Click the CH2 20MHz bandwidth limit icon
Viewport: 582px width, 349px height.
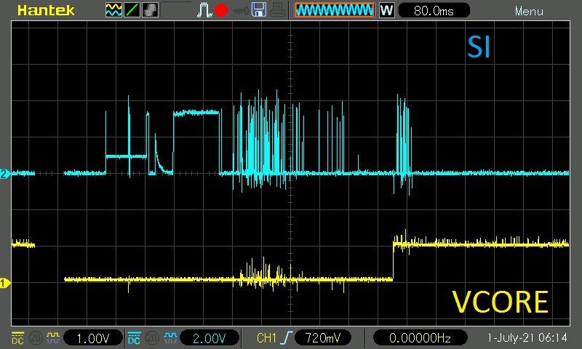point(152,338)
